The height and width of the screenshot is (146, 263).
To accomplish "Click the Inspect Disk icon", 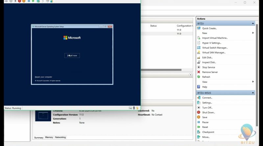I will click(199, 62).
